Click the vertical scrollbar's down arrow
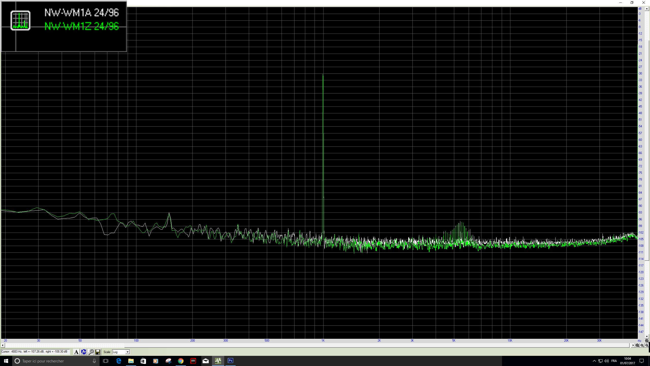The width and height of the screenshot is (650, 366). point(647,336)
